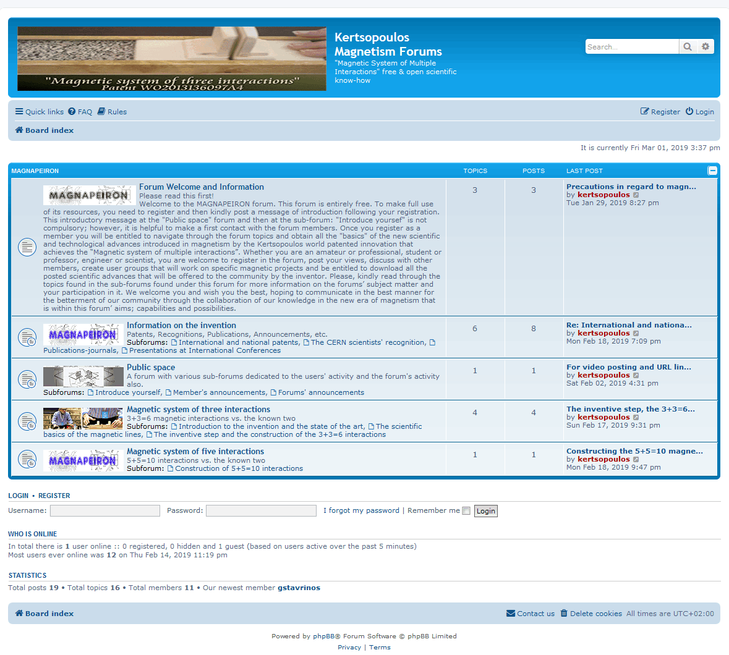The image size is (729, 655).
Task: Open advanced search via gear icon
Action: pyautogui.click(x=706, y=47)
